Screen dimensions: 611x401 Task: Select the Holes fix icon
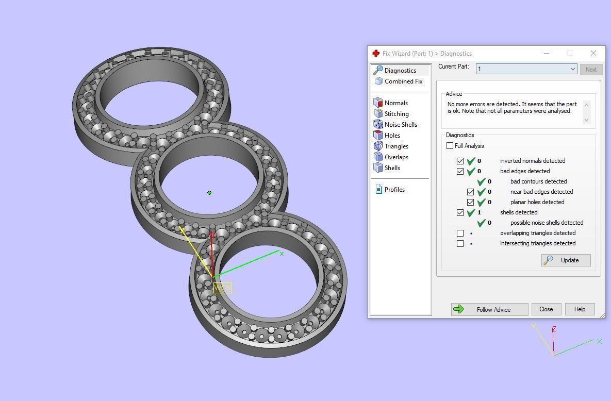point(378,135)
